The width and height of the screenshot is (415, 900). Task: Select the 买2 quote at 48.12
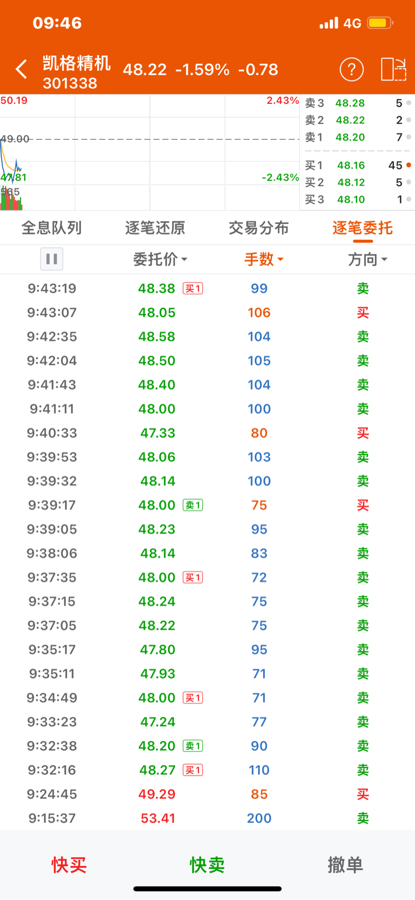click(x=357, y=182)
